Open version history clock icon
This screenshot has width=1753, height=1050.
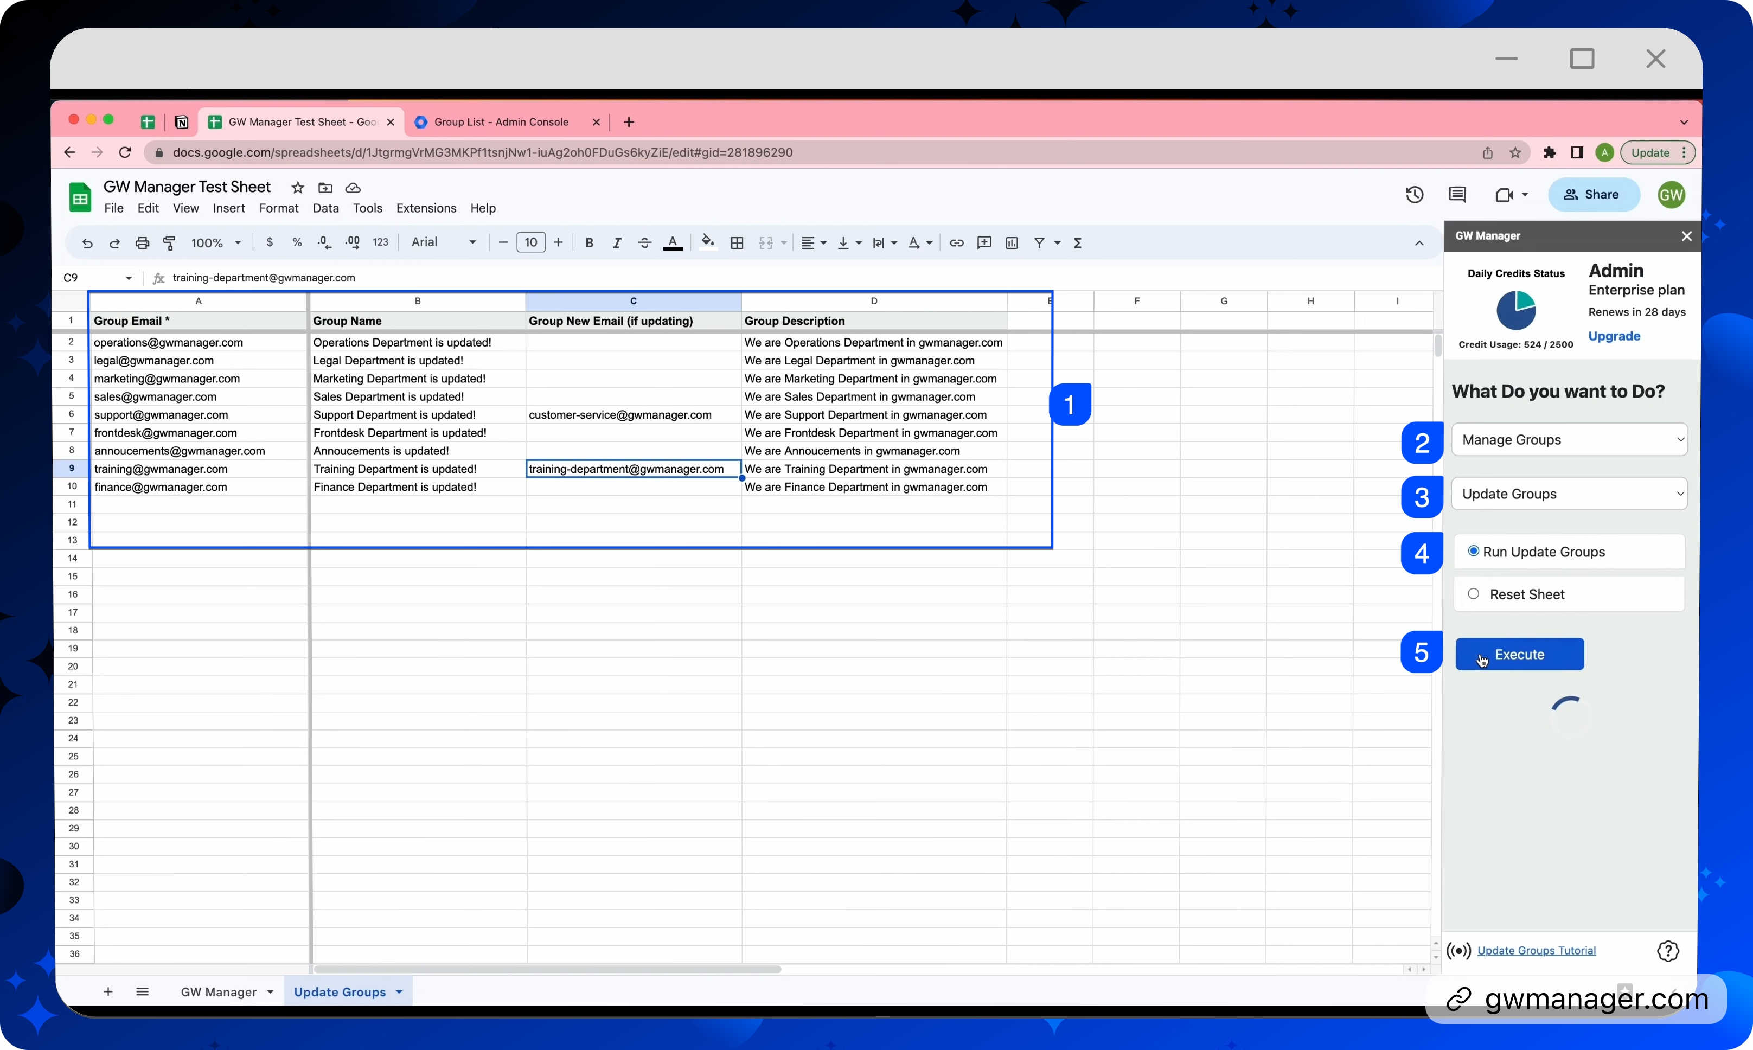[x=1414, y=195]
